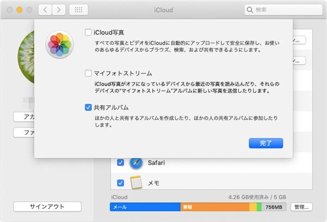Go back with the left arrow button
Screen dimensions: 327x222
(x=45, y=10)
